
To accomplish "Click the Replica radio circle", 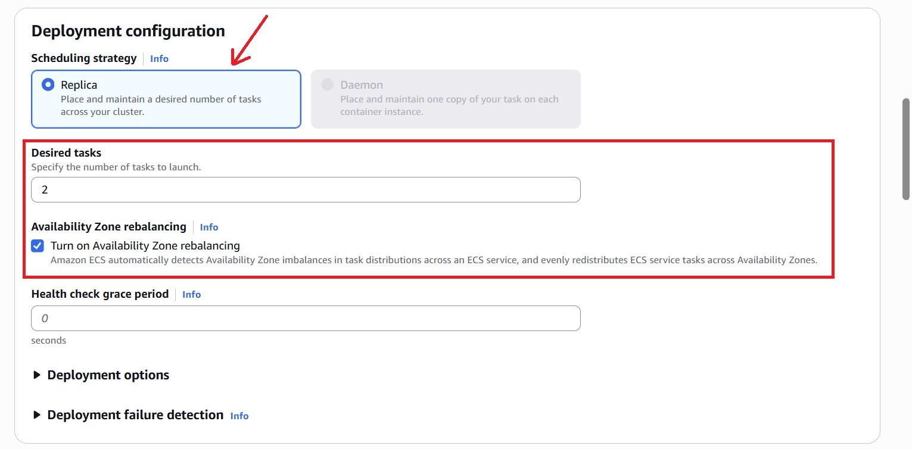I will pyautogui.click(x=48, y=85).
